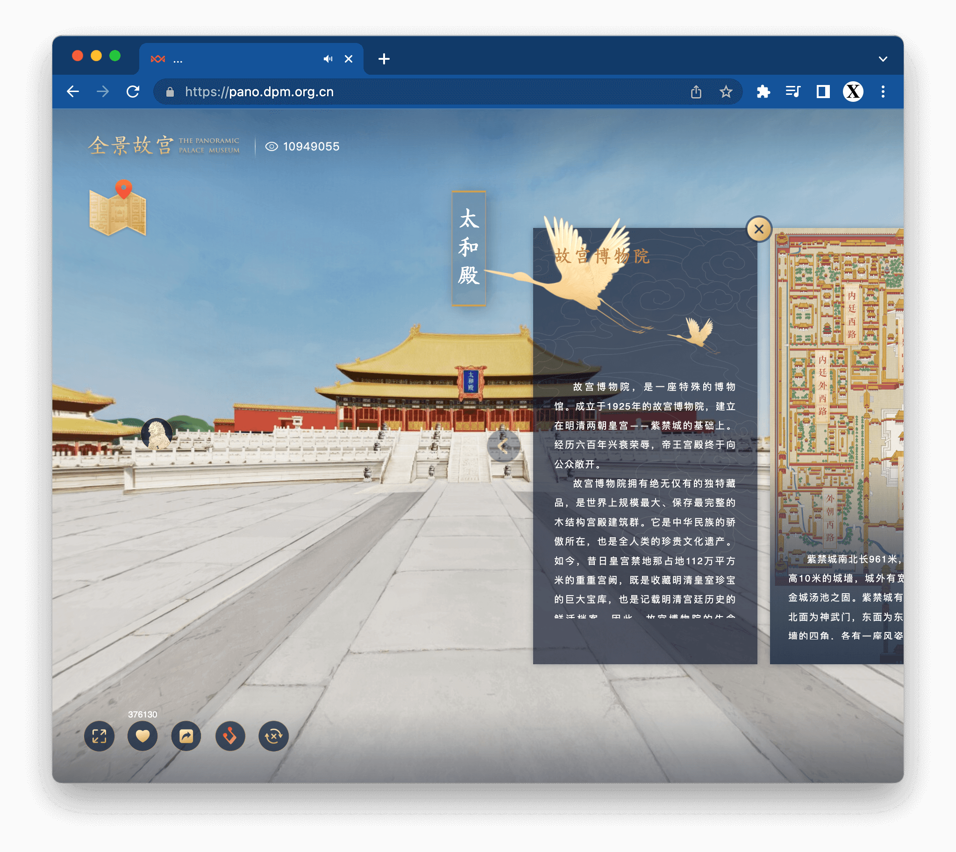Open the route navigation icon
The height and width of the screenshot is (852, 956).
click(x=230, y=736)
